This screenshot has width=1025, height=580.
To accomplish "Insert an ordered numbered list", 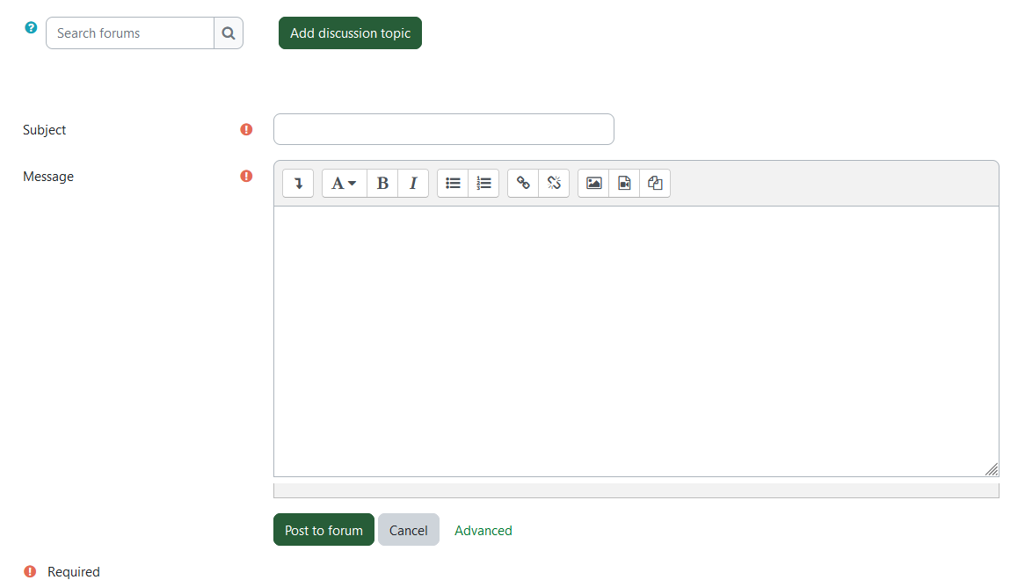I will tap(483, 183).
